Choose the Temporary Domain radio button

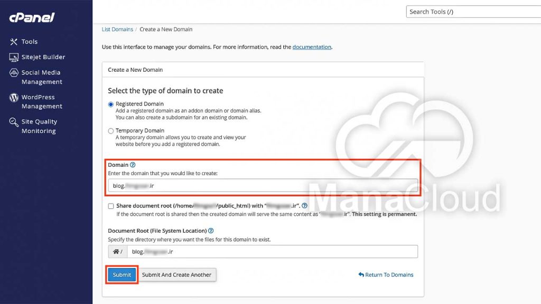coord(111,131)
